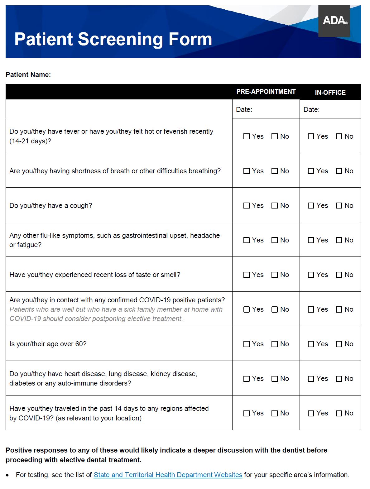
Task: Check pre-appointment No for traveled question
Action: 275,413
